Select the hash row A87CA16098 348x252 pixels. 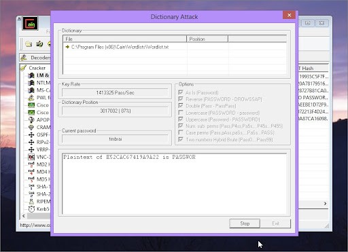point(313,119)
